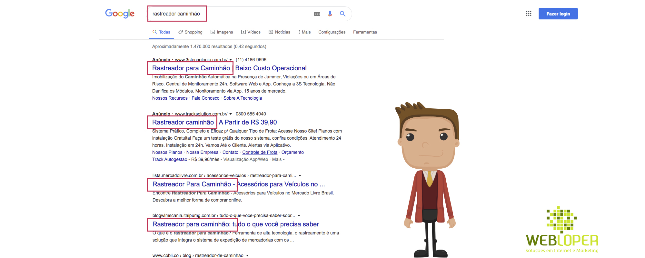Viewport: 645px width, 258px height.
Task: Expand dropdown arrow beside cobli.co breadcrumb
Action: click(247, 256)
